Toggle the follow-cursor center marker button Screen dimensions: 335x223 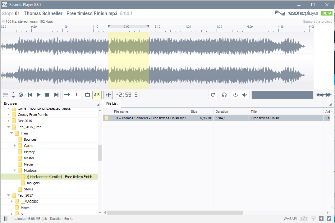[x=108, y=95]
